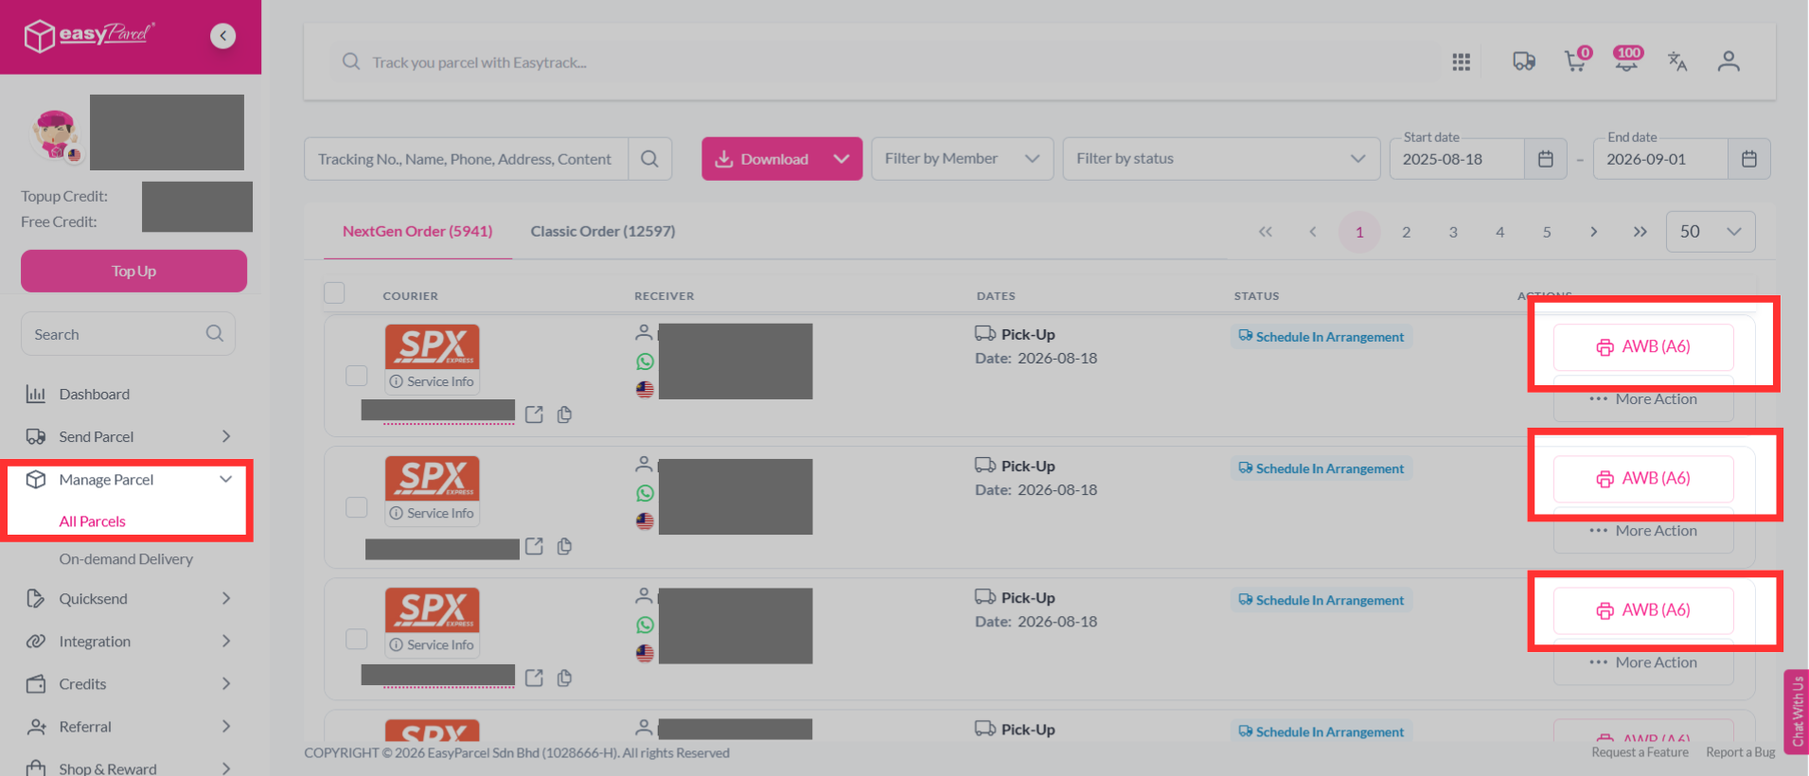Tick the checkbox of second SPX parcel
This screenshot has width=1809, height=776.
point(356,507)
